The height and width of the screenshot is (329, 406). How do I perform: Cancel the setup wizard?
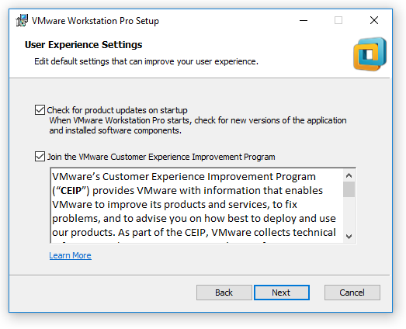352,293
